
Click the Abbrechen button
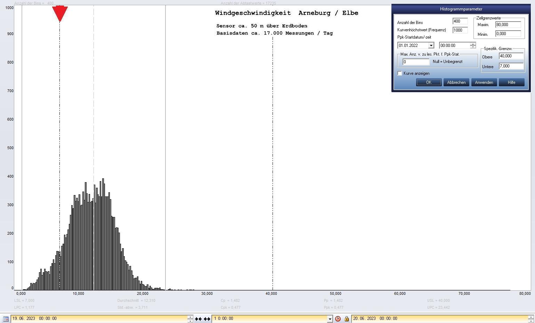tap(456, 82)
